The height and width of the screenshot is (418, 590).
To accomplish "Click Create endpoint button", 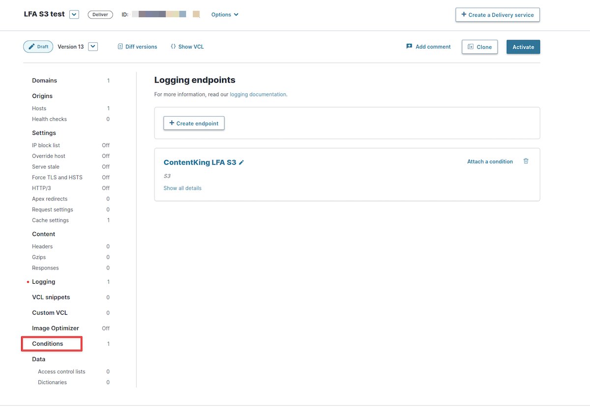I will click(194, 123).
